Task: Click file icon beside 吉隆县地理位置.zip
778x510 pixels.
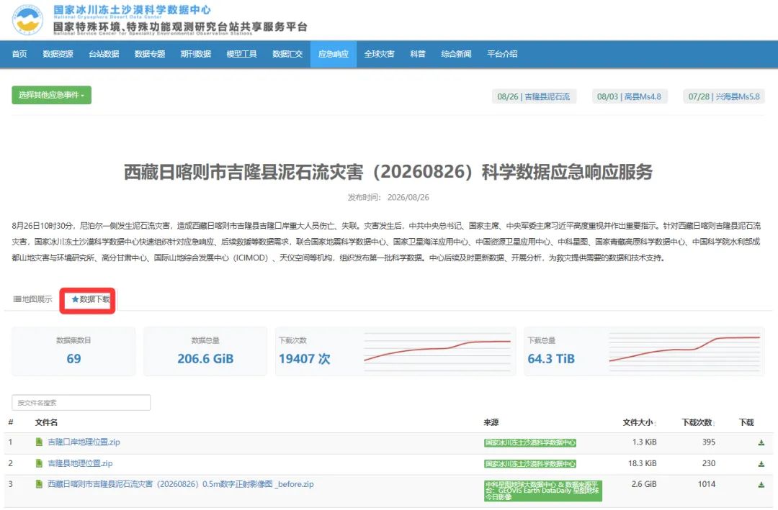Action: click(39, 463)
